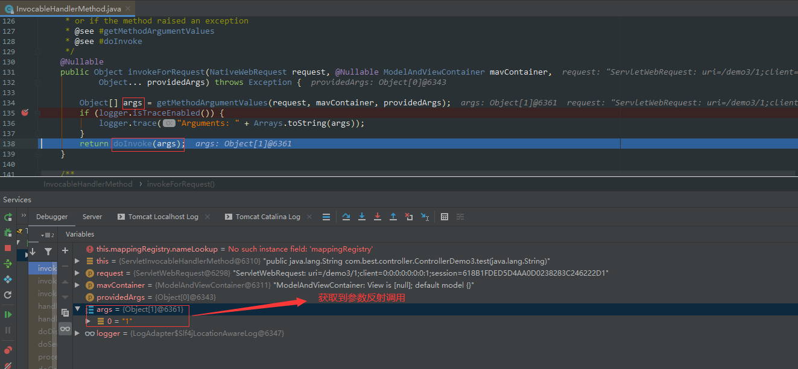The width and height of the screenshot is (798, 369).
Task: Expand the 'mavContainer' variable node
Action: click(x=77, y=285)
